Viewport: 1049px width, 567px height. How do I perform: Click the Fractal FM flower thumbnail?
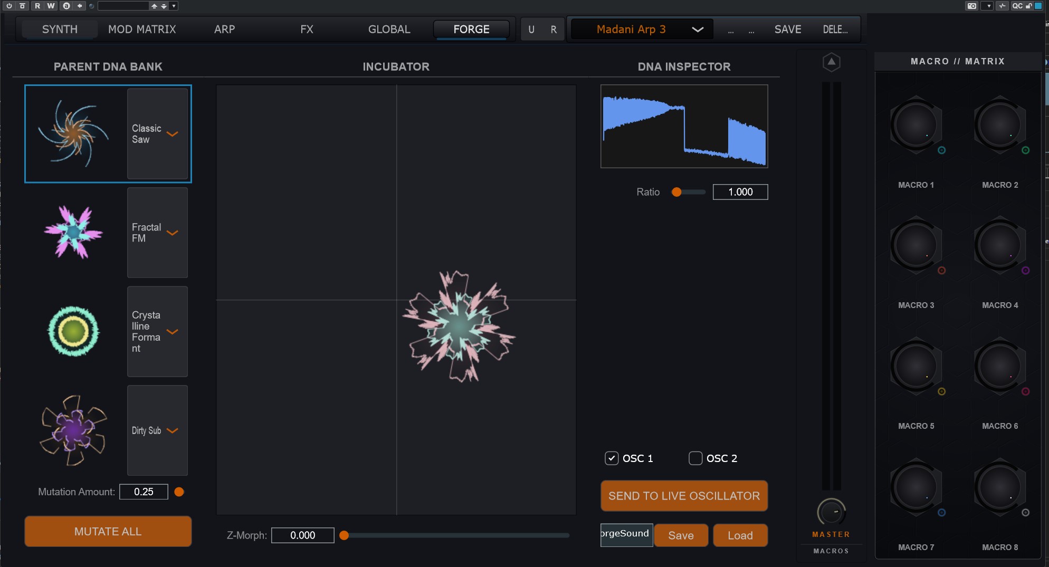[73, 232]
